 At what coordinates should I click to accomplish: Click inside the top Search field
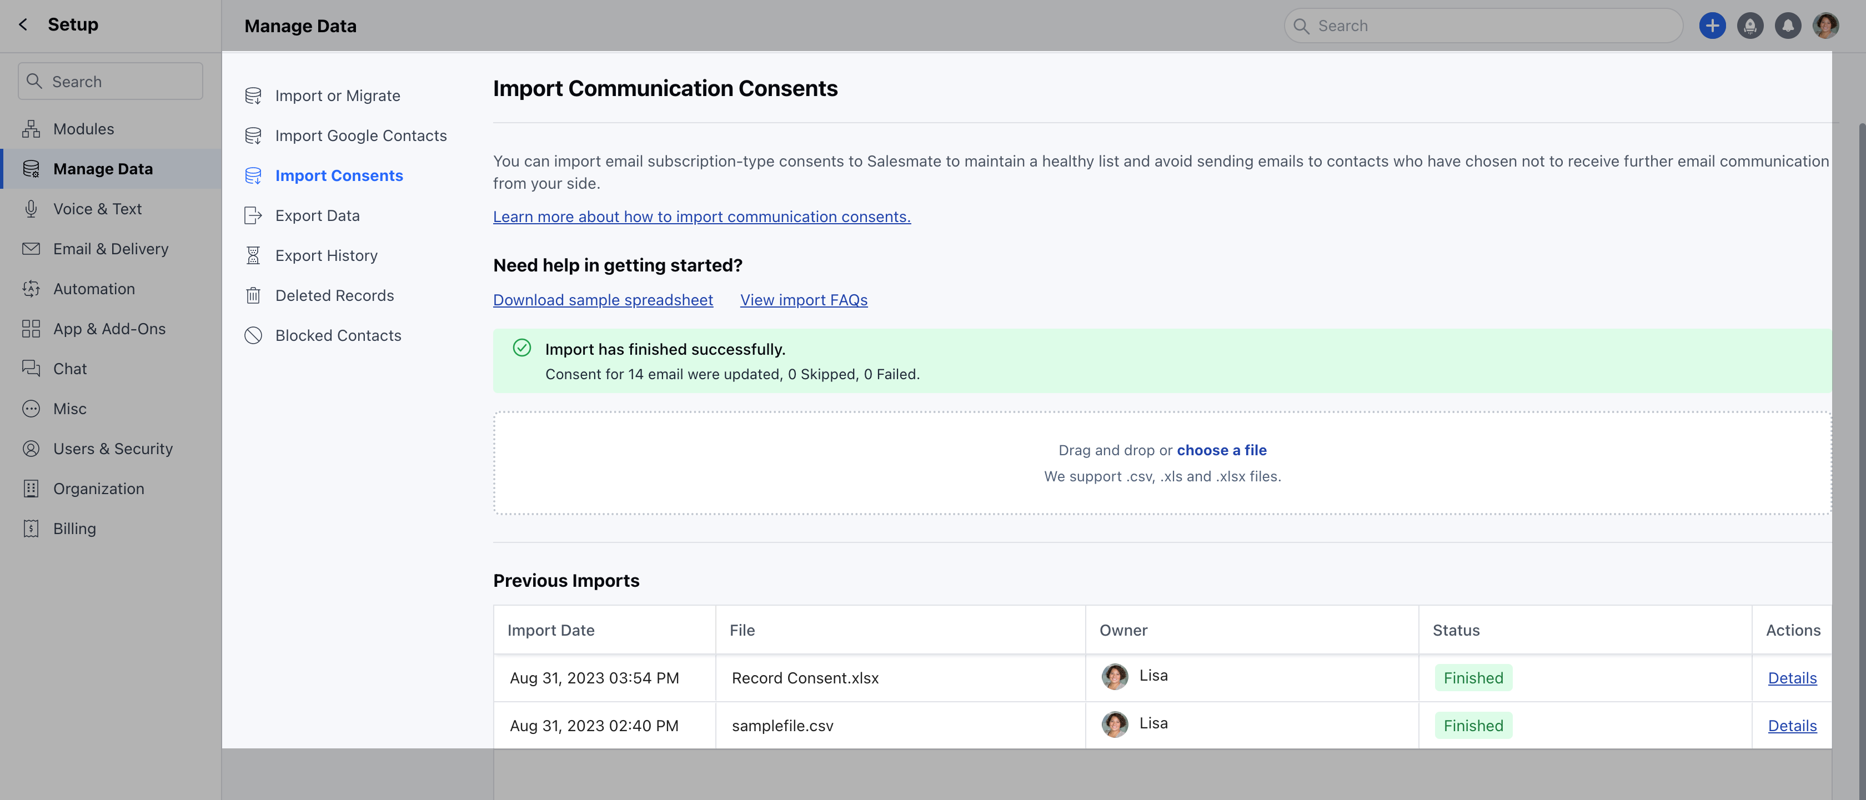point(1481,26)
